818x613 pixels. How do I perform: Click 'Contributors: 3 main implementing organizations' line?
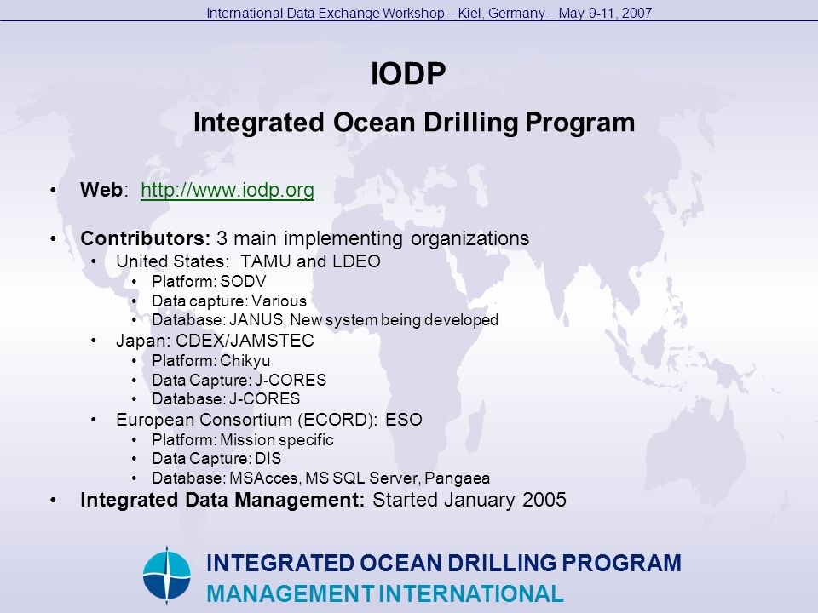pos(305,238)
